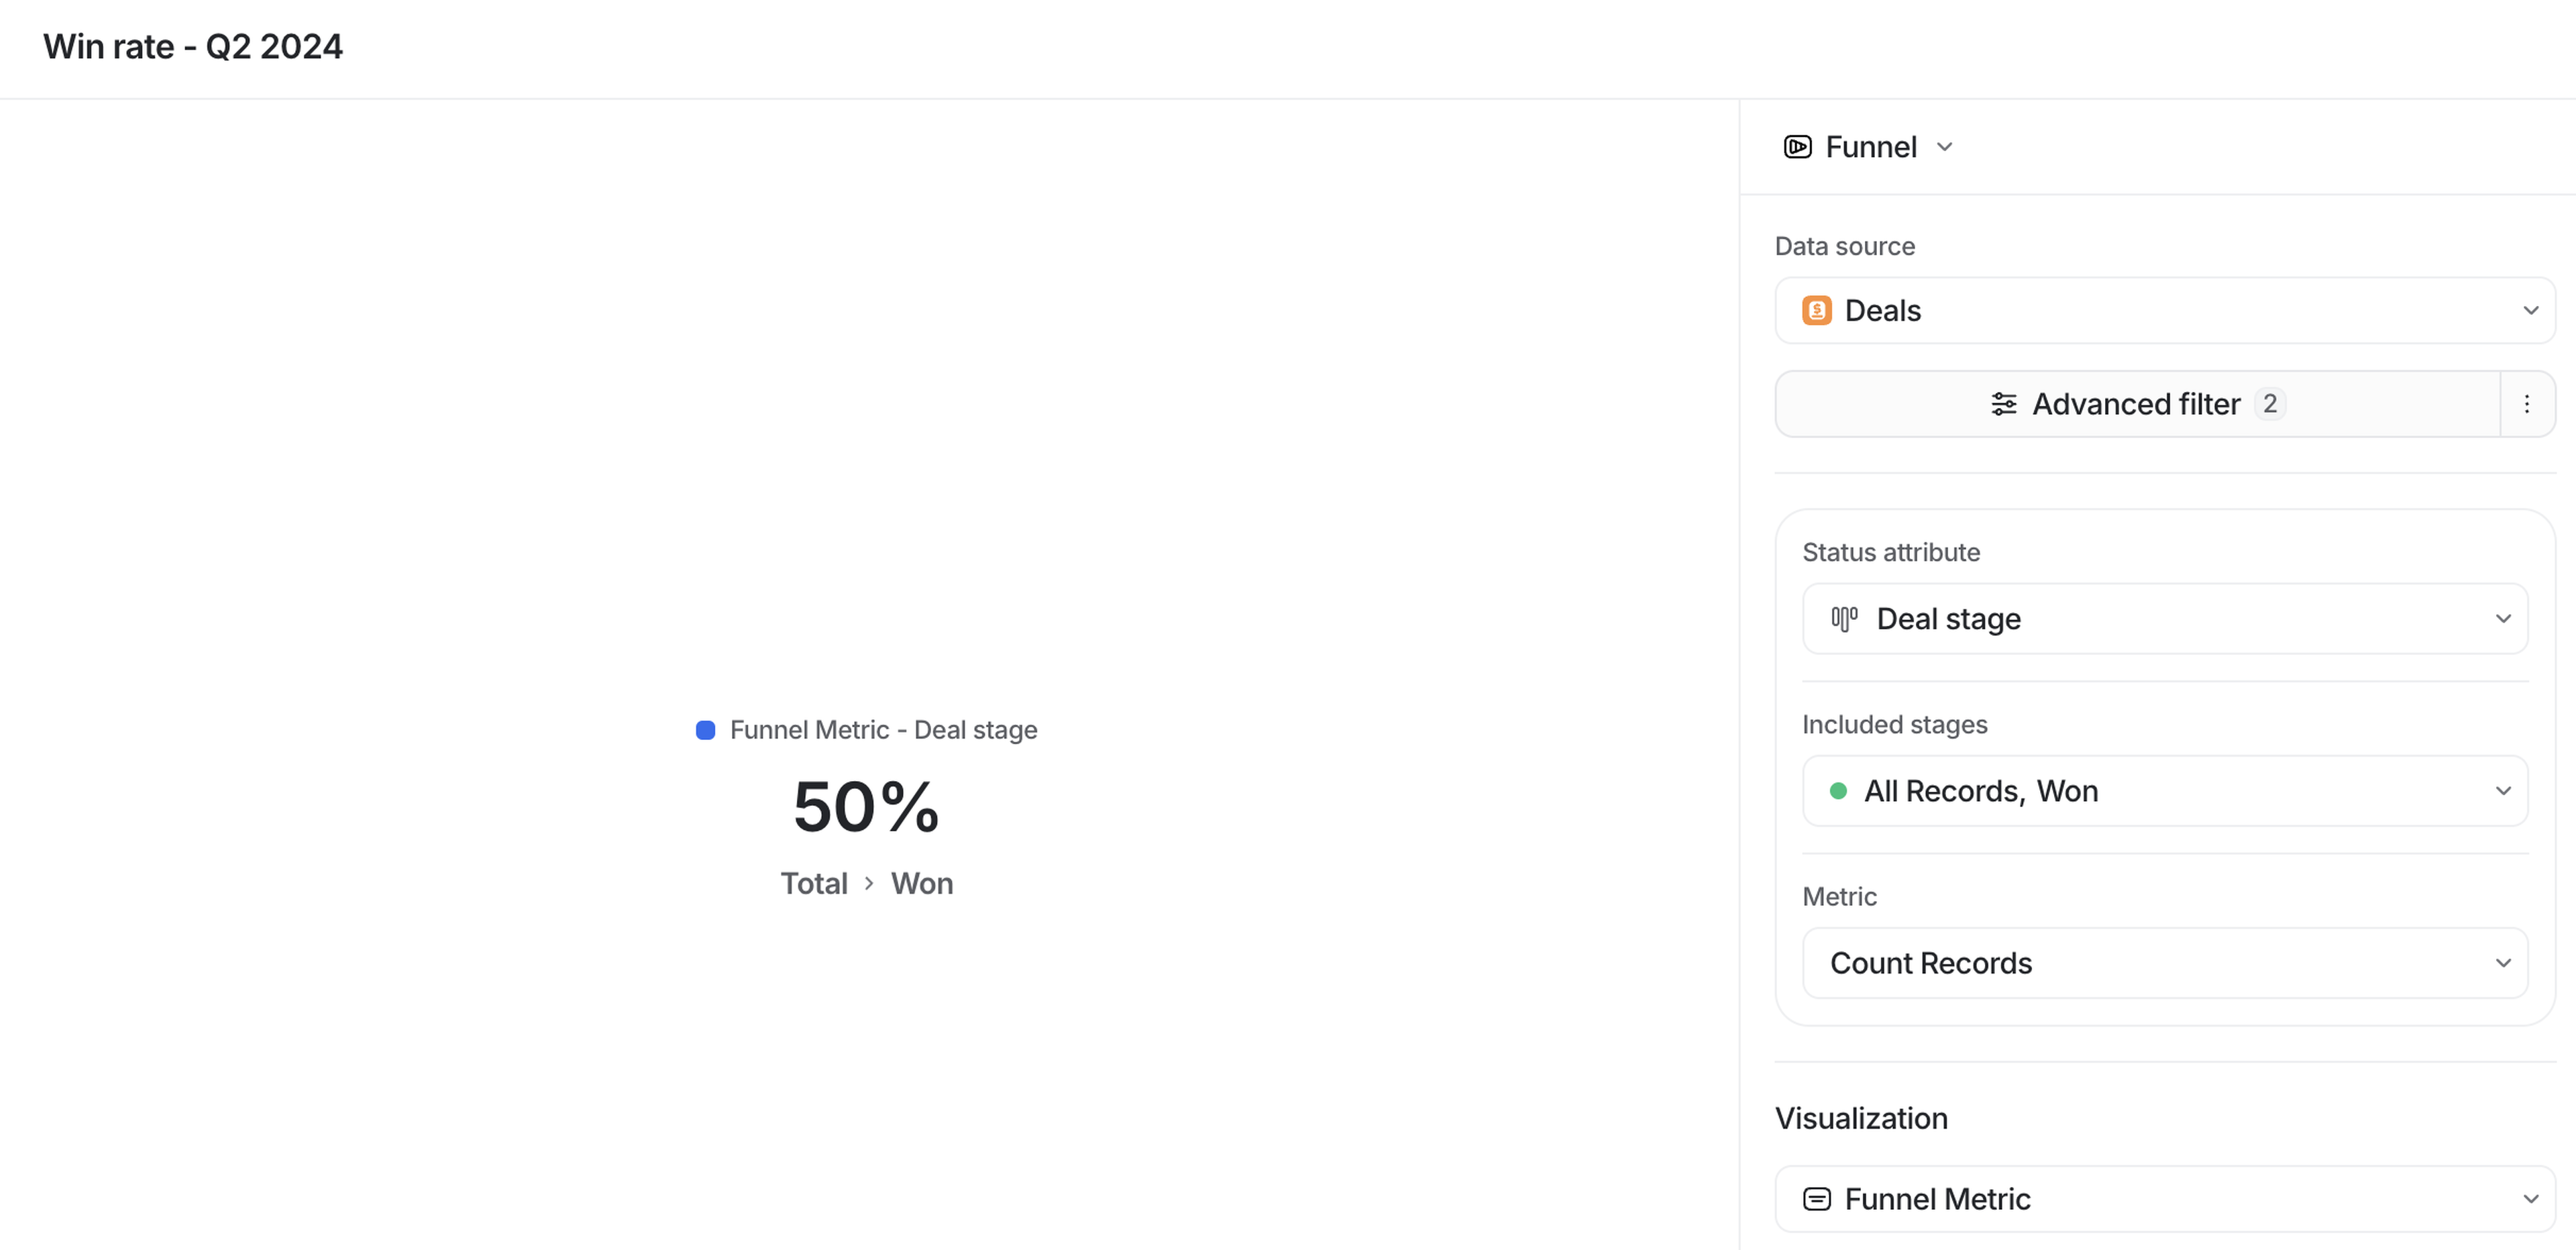Click the Funnel Metric visualization icon
The width and height of the screenshot is (2576, 1250).
1816,1199
